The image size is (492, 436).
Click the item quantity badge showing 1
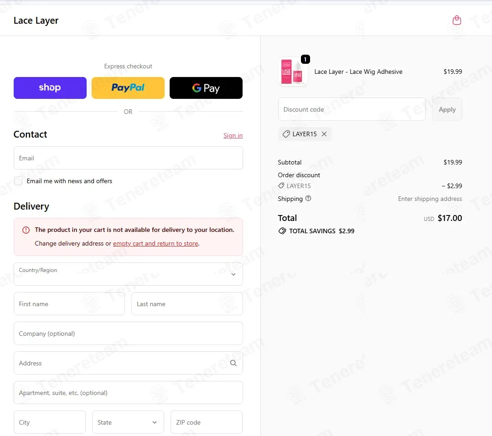pyautogui.click(x=306, y=59)
